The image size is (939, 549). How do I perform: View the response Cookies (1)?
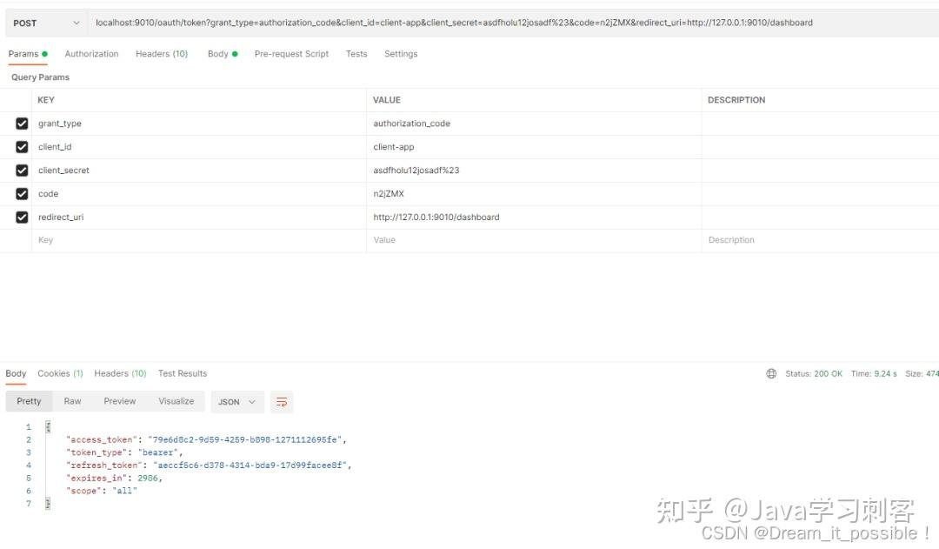click(59, 372)
